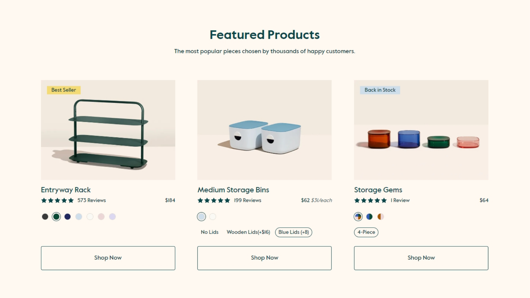Choose the Wooden Lids (+$16) option

248,232
